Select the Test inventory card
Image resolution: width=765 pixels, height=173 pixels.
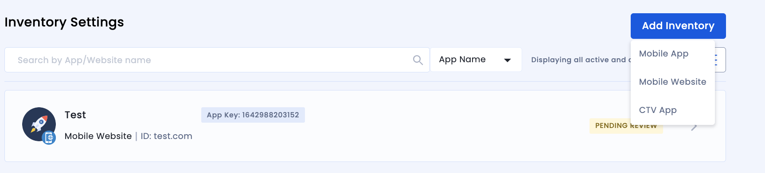pos(365,126)
